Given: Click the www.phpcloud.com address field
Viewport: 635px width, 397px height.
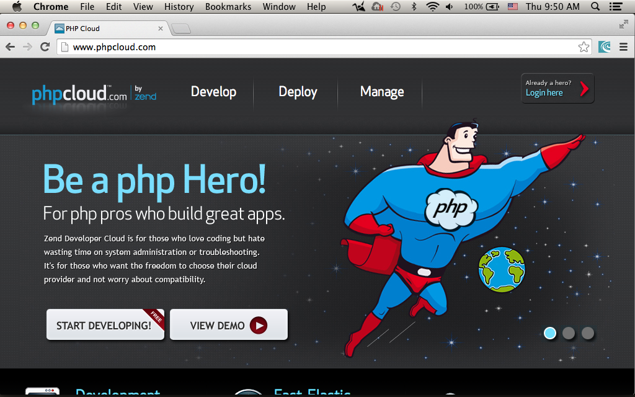Looking at the screenshot, I should [x=324, y=47].
